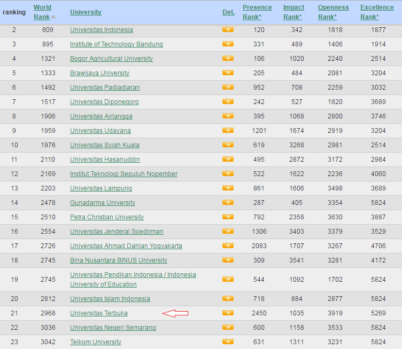Open details icon for Bina Nusantara BINUS University
The height and width of the screenshot is (349, 402).
228,260
